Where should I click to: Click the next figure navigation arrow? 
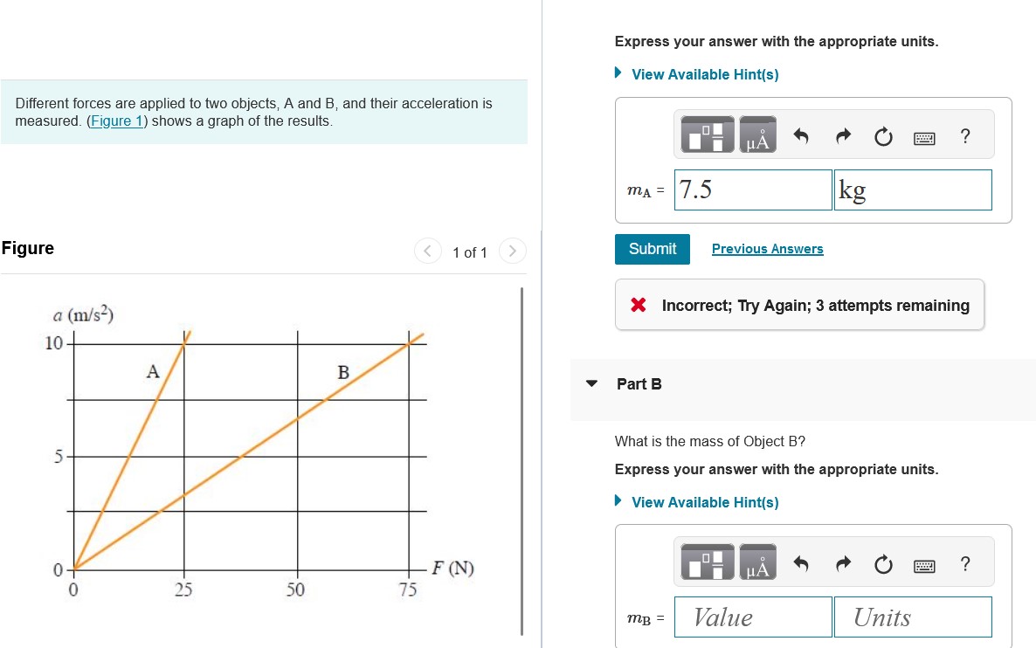point(512,251)
